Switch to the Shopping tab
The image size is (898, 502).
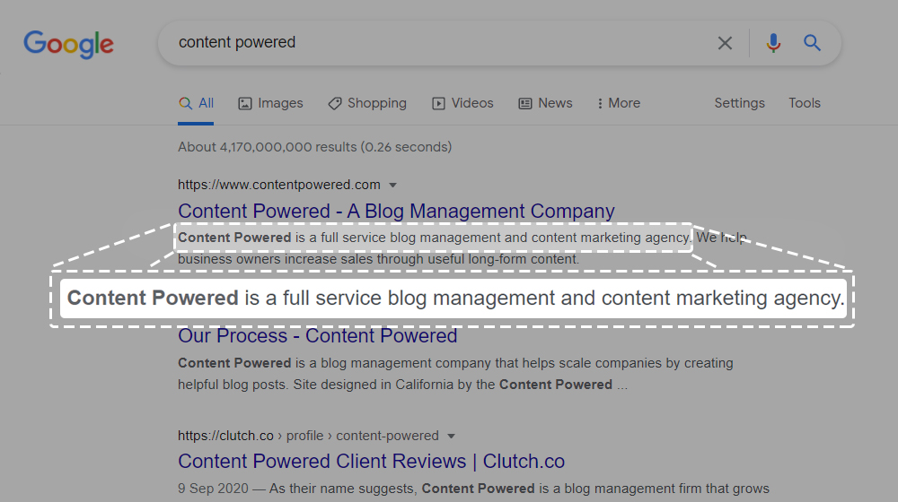point(367,103)
